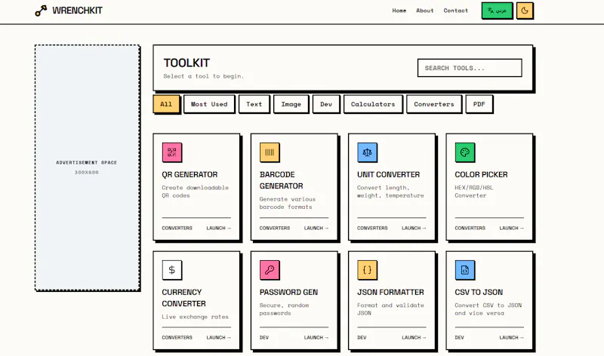This screenshot has height=356, width=604.
Task: Click the TOOLKIT heading
Action: pos(186,63)
